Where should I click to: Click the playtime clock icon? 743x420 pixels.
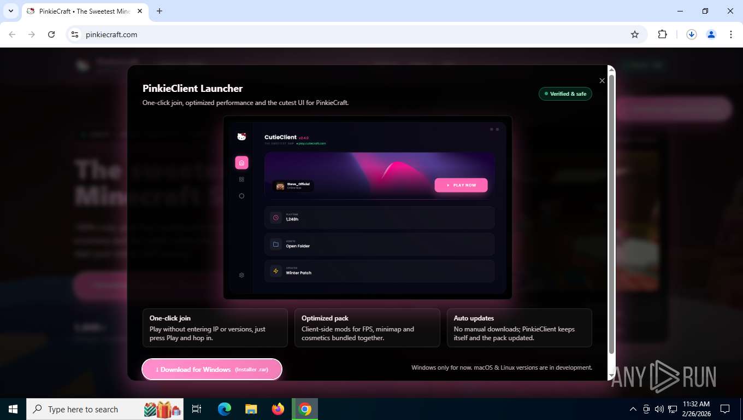[x=276, y=218]
